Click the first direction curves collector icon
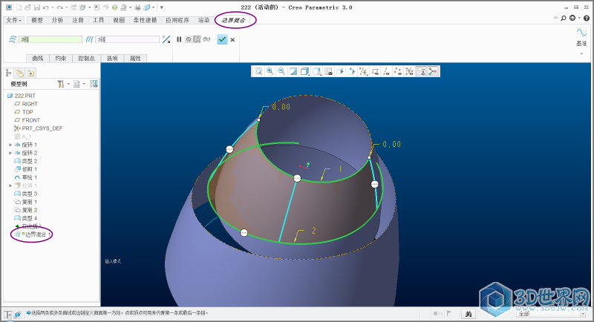This screenshot has height=322, width=594. point(13,39)
